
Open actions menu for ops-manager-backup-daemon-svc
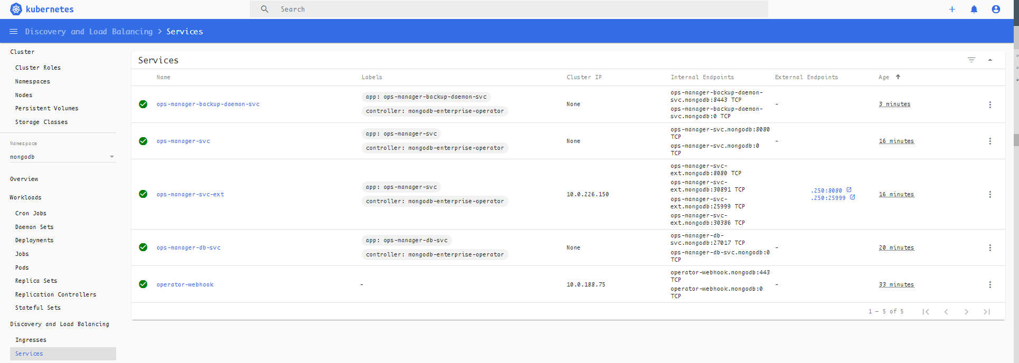[990, 104]
